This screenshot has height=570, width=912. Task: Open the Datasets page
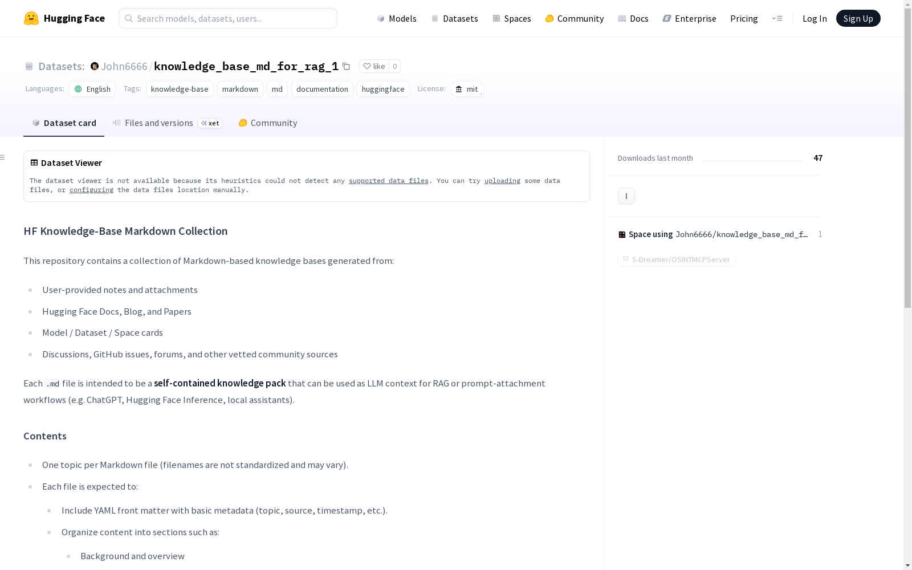click(x=454, y=18)
